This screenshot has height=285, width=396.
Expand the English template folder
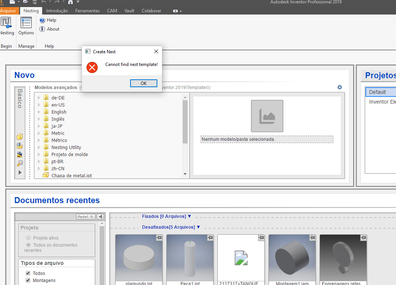click(x=39, y=112)
